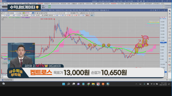Expand the stock code 220260 dropdown
Viewport: 172px width, 96px height.
pos(16,13)
